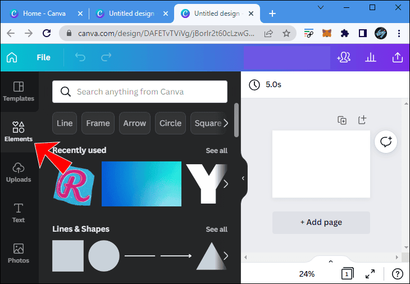The height and width of the screenshot is (284, 410).
Task: Open the page grid view icon
Action: point(347,274)
